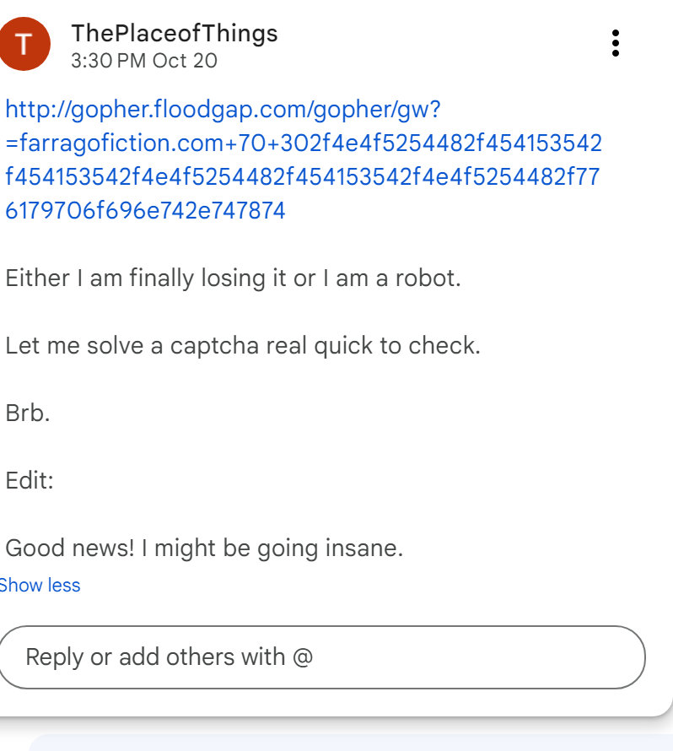The image size is (673, 751).
Task: Click the word 'robot' in the comment
Action: pos(427,278)
